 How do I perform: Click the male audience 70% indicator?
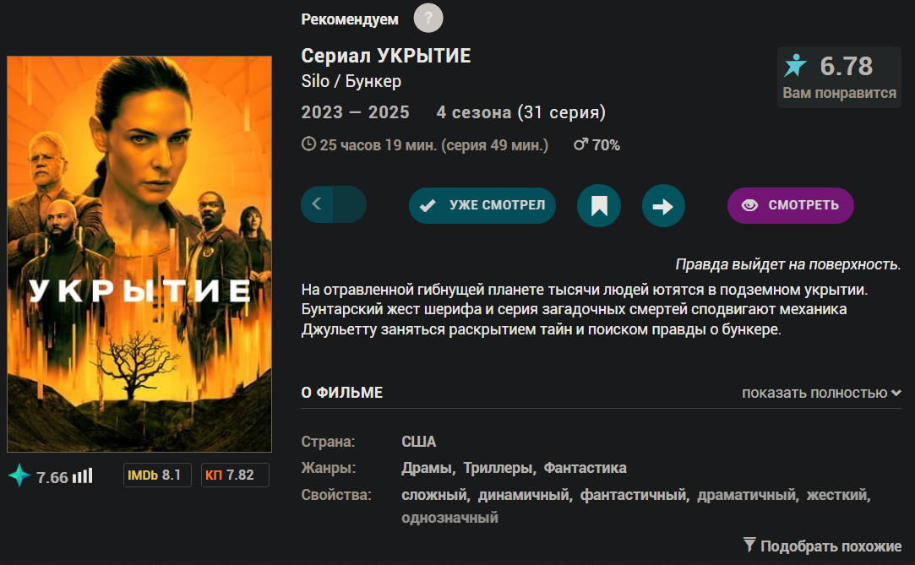coord(596,144)
